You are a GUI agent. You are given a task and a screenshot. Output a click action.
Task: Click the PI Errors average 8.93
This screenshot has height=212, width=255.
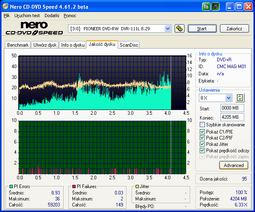[56, 193]
